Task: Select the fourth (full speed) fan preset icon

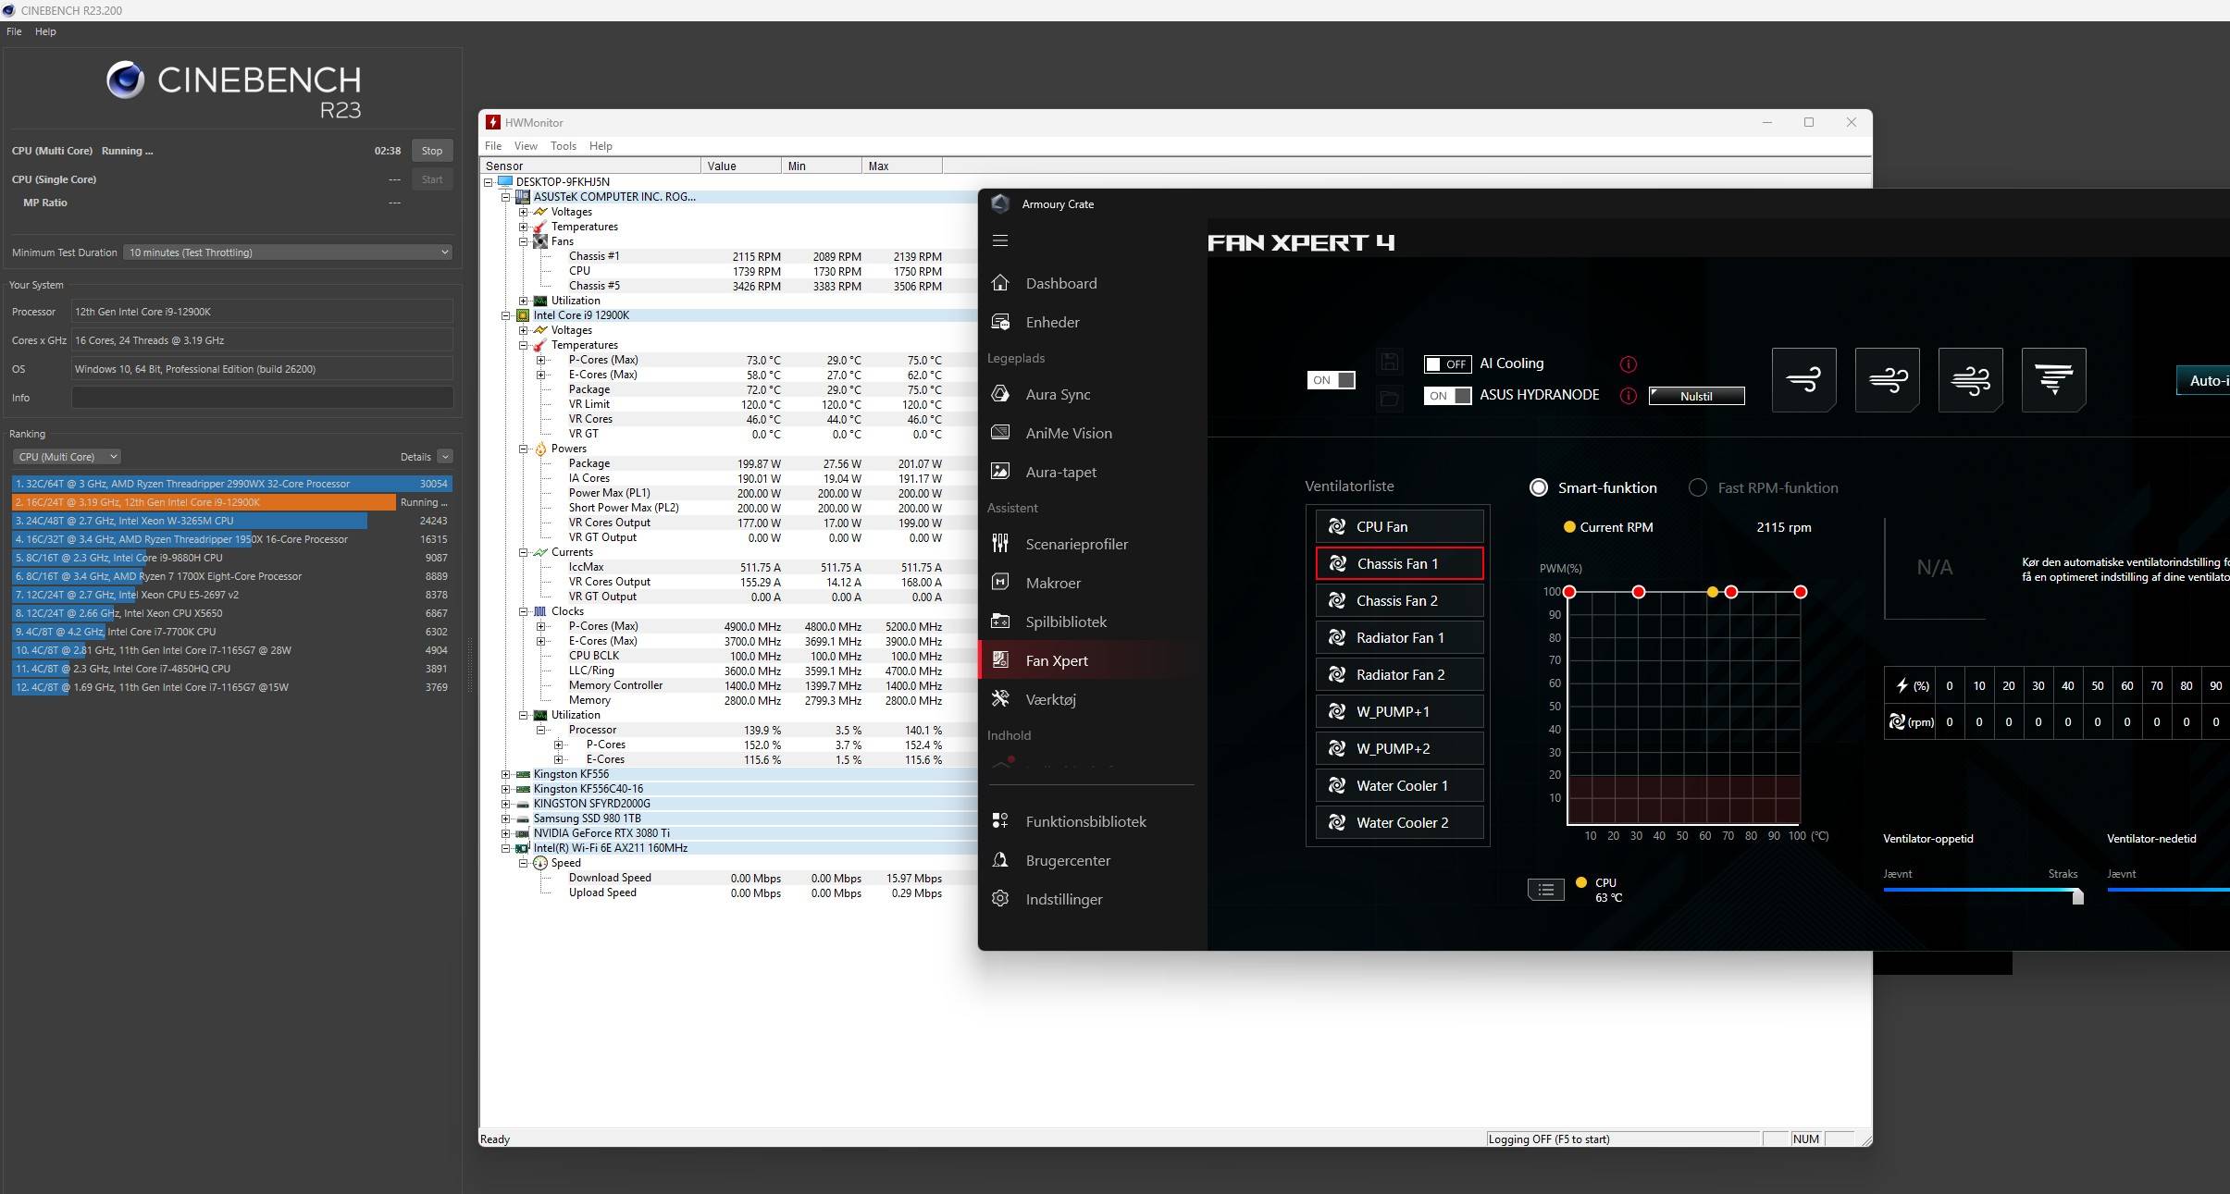Action: coord(2053,380)
